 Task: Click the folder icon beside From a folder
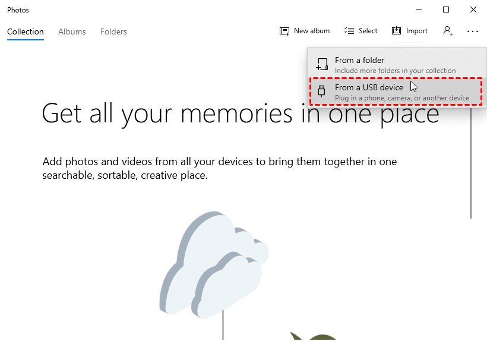322,65
